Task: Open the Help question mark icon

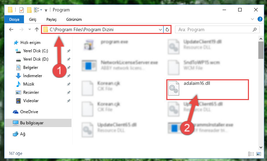Action: coord(260,19)
